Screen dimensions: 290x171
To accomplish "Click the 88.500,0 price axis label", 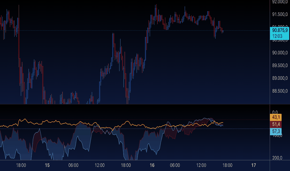I will (280, 91).
